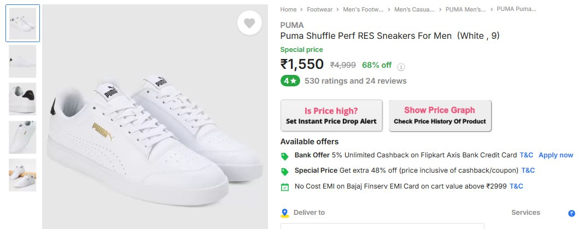
Task: Show Price Graph history button
Action: [440, 115]
